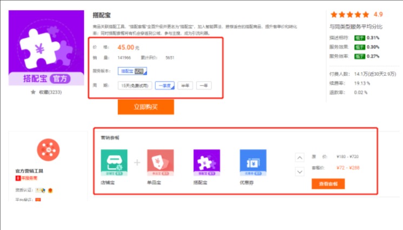The image size is (403, 230).
Task: Click the 资质认证 badge icons
Action: [44, 190]
